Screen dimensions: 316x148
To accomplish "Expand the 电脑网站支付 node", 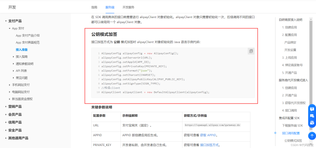I will point(9,92).
